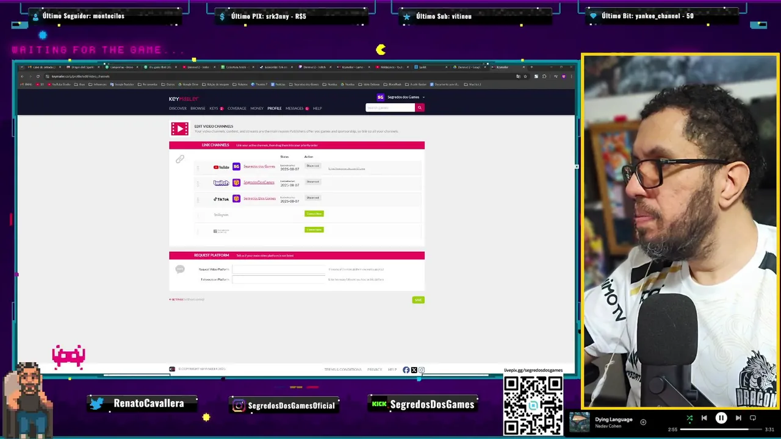Open the MONEY menu item
The width and height of the screenshot is (781, 439).
click(257, 109)
